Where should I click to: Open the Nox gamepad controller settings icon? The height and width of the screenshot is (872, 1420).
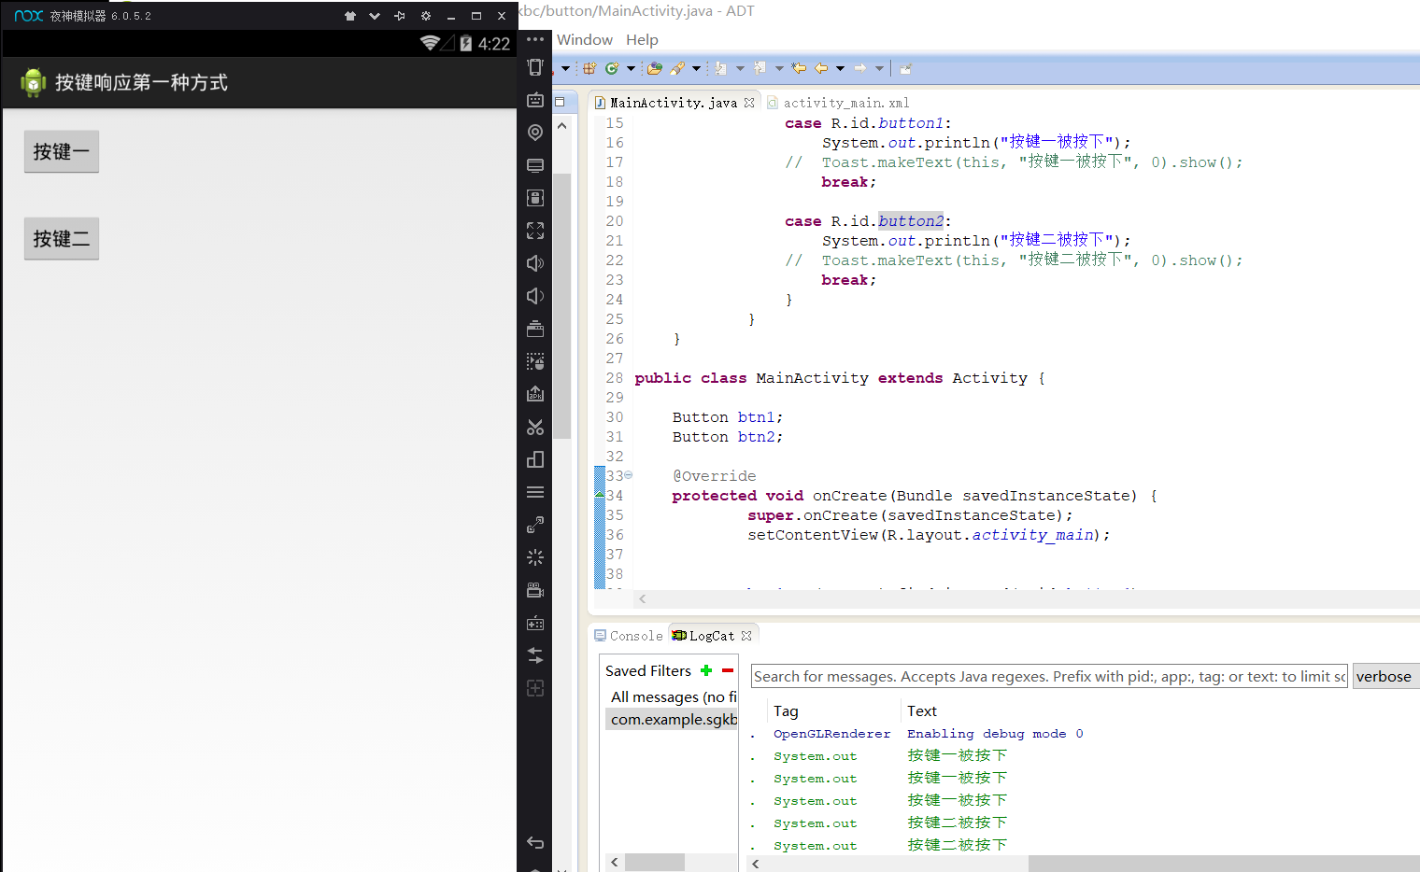[535, 623]
